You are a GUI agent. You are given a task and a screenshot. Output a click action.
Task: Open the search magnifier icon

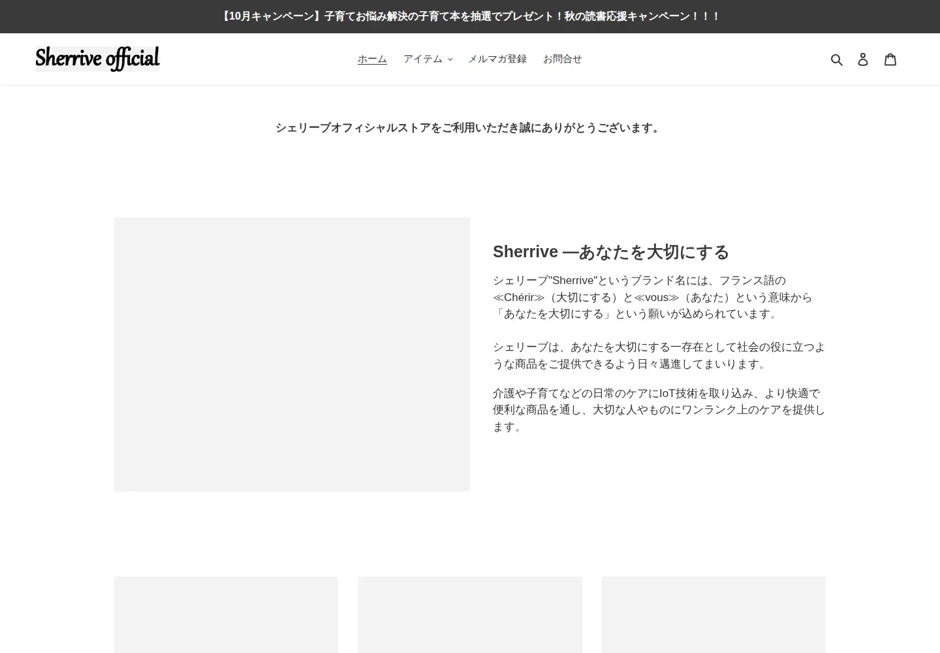coord(836,59)
